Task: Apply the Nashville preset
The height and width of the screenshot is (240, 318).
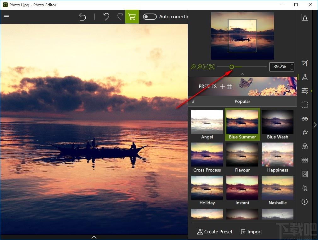Action: [277, 190]
